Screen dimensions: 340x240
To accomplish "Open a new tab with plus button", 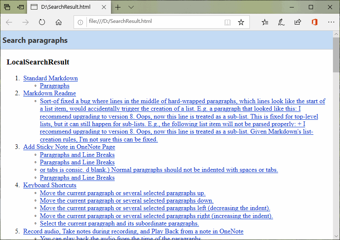I will coord(118,7).
